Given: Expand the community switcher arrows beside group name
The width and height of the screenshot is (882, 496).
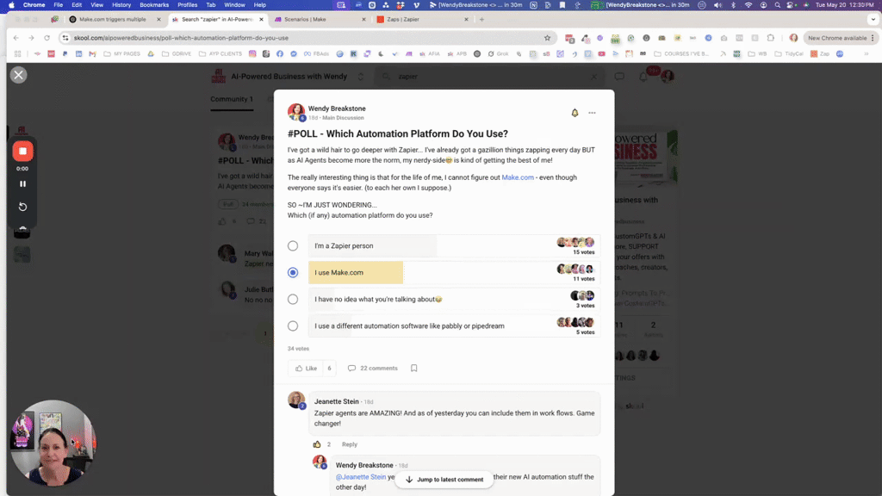Looking at the screenshot, I should 361,77.
